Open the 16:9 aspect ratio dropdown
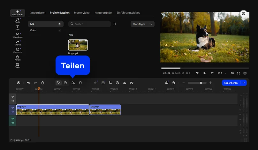 [x=221, y=73]
